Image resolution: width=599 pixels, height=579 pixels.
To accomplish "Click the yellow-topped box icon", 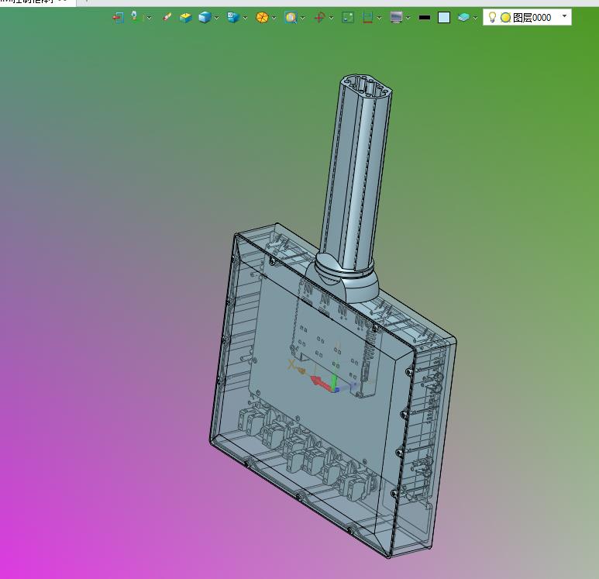I will tap(186, 18).
